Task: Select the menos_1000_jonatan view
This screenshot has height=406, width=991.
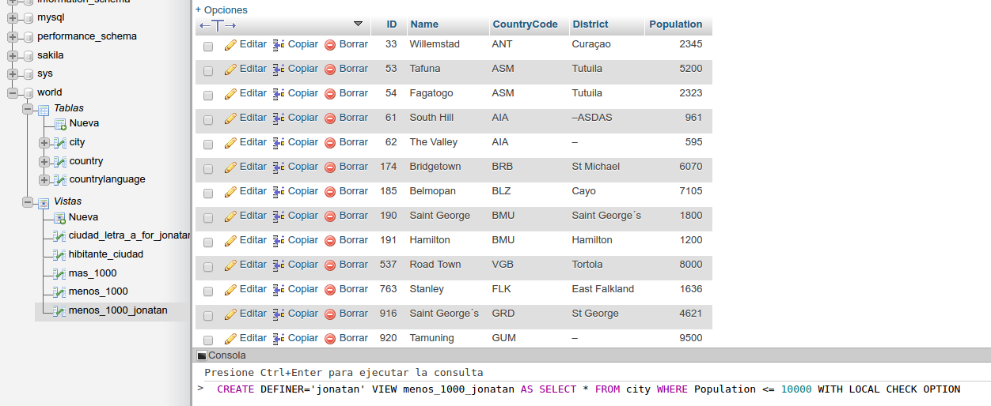Action: click(x=118, y=310)
